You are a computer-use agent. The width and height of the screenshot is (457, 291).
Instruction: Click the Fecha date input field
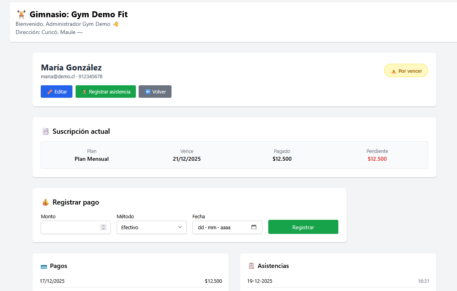[x=219, y=227]
